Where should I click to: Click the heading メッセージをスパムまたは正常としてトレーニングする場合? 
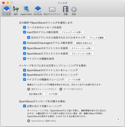53,65
